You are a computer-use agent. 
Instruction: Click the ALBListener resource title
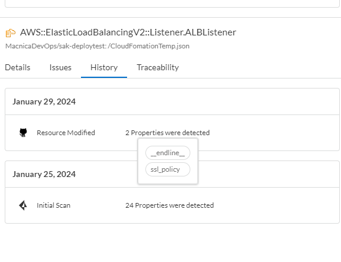pyautogui.click(x=128, y=32)
